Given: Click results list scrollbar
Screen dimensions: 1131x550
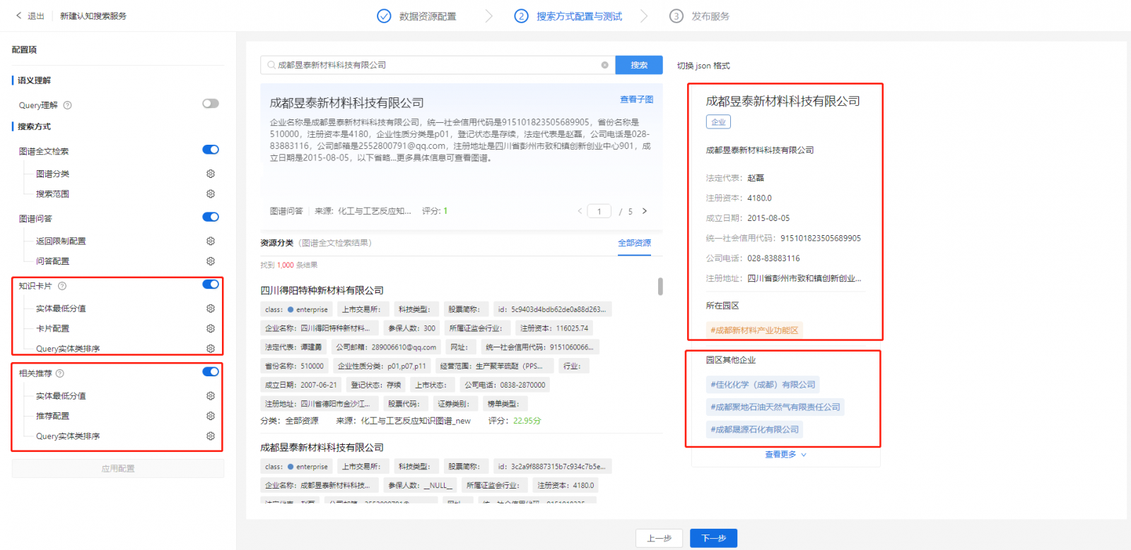Looking at the screenshot, I should pyautogui.click(x=660, y=286).
